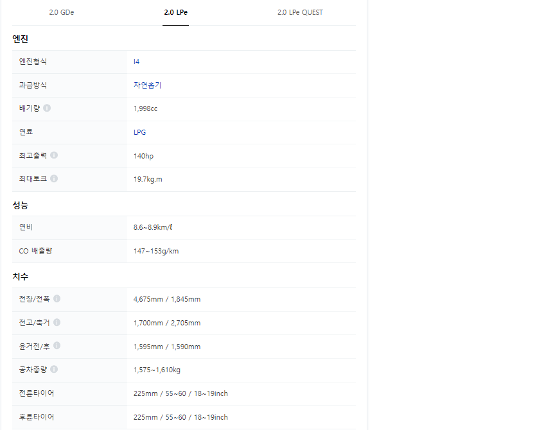Image resolution: width=555 pixels, height=430 pixels.
Task: Click the 19.7kg.m torque value
Action: tap(148, 179)
